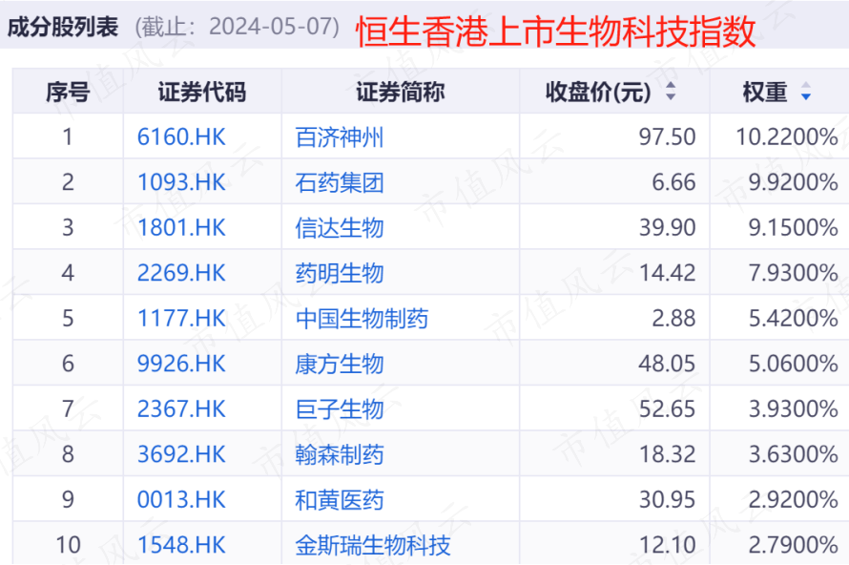
Task: Open stock code 1177.HK link
Action: [181, 318]
